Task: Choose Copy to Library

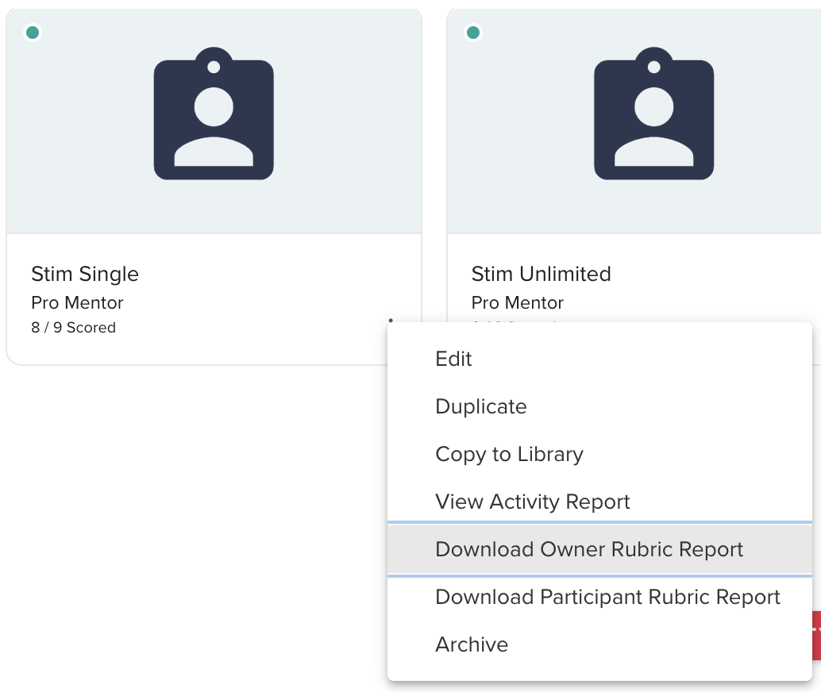Action: (599, 455)
